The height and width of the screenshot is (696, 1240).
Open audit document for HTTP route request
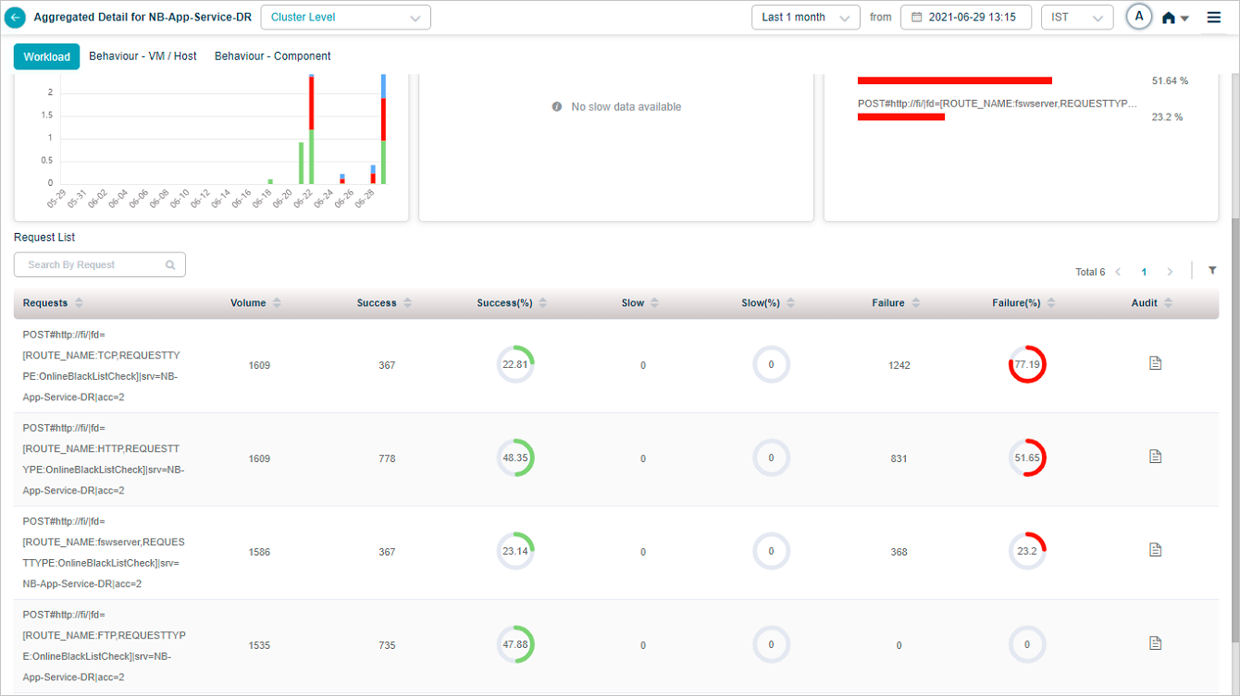click(1155, 457)
